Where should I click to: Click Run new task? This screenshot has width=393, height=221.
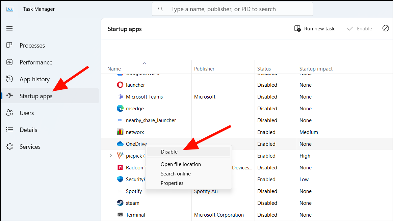pos(314,28)
